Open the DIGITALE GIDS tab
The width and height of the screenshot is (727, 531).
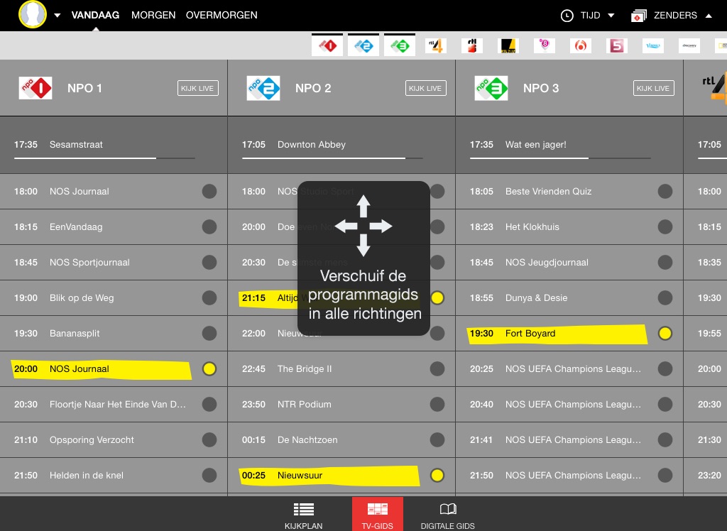coord(447,515)
